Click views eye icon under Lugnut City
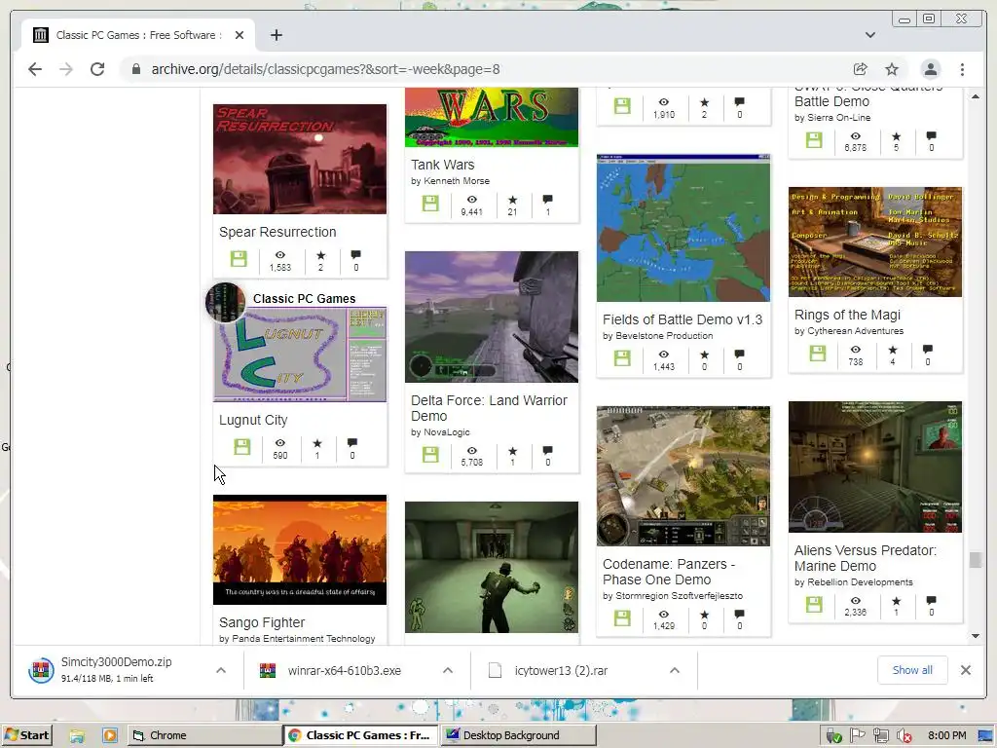997x748 pixels. tap(279, 443)
